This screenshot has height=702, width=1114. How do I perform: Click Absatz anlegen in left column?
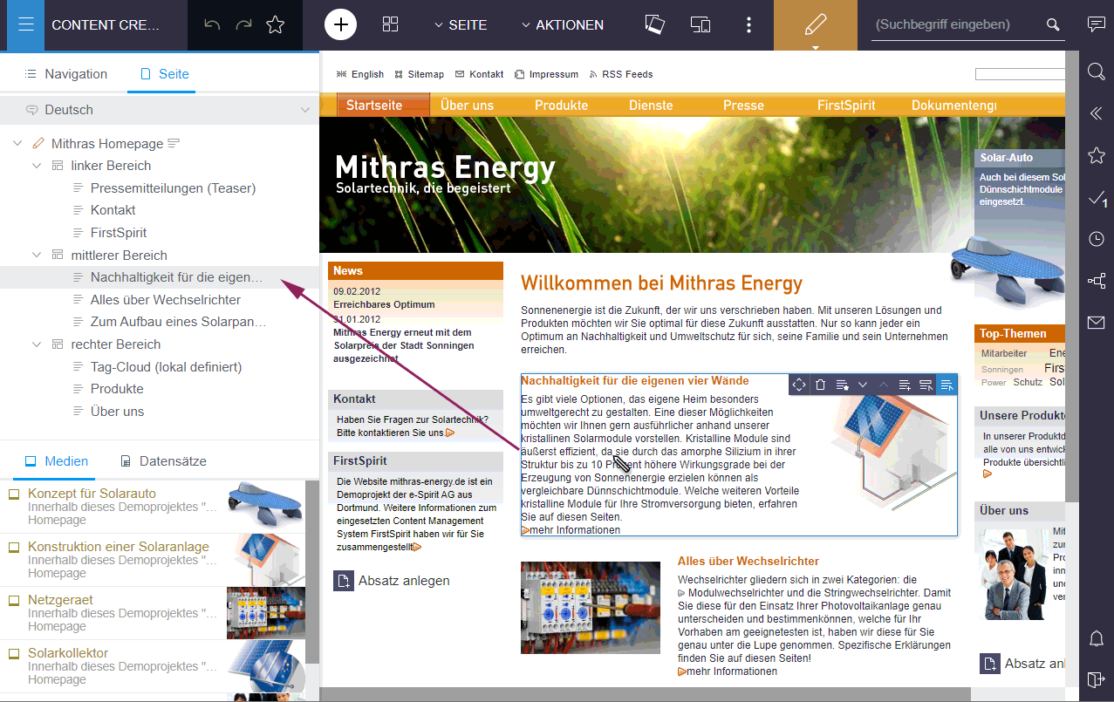(392, 581)
